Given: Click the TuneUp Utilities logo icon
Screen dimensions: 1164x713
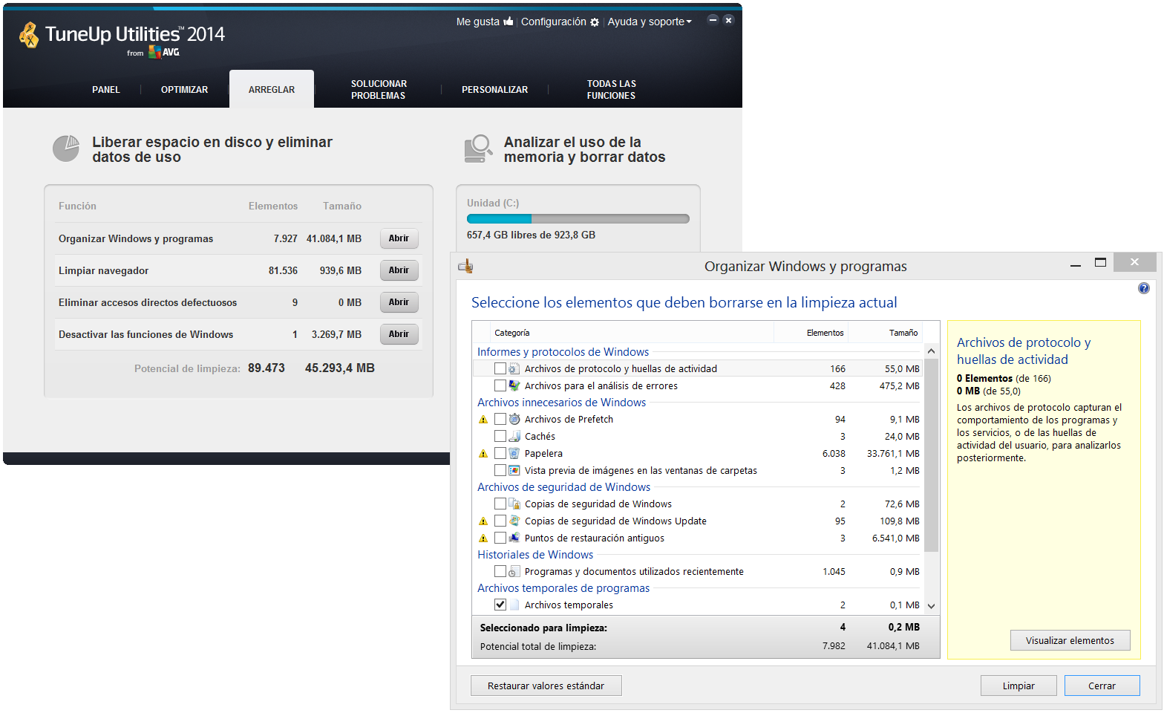Looking at the screenshot, I should [x=29, y=35].
